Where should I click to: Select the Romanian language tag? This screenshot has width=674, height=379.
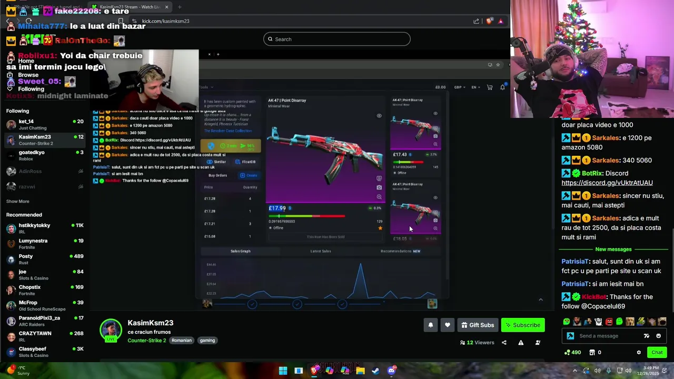pos(181,341)
